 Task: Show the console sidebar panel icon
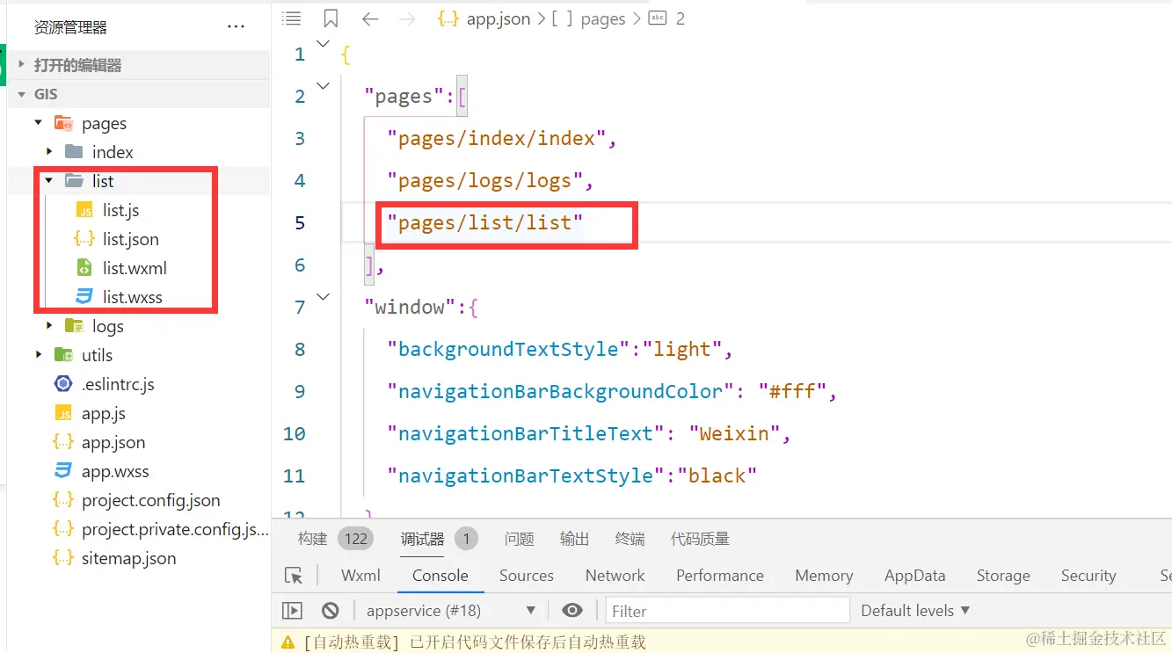(292, 610)
